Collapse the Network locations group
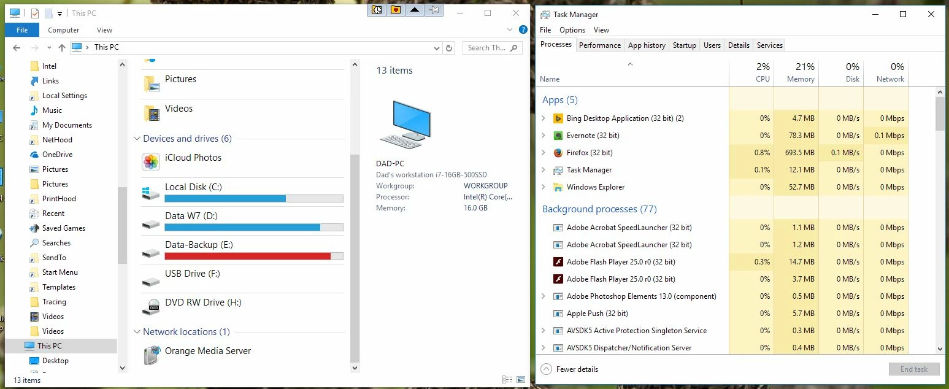Viewport: 949px width, 389px height. coord(137,332)
